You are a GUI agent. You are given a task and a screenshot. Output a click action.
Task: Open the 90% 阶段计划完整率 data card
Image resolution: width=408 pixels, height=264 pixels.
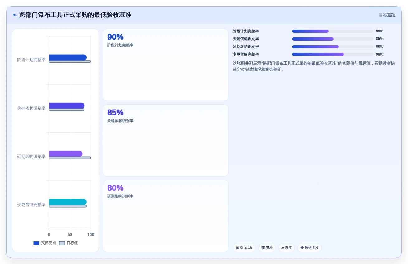coord(166,65)
